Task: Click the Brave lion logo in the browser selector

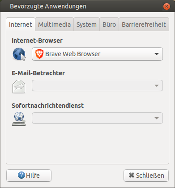Action: 39,54
